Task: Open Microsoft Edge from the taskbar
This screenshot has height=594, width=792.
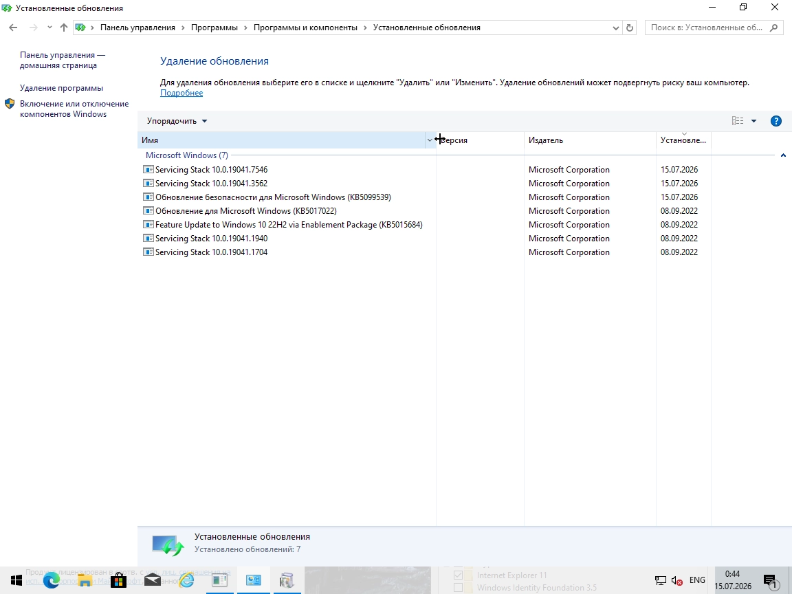Action: [51, 580]
